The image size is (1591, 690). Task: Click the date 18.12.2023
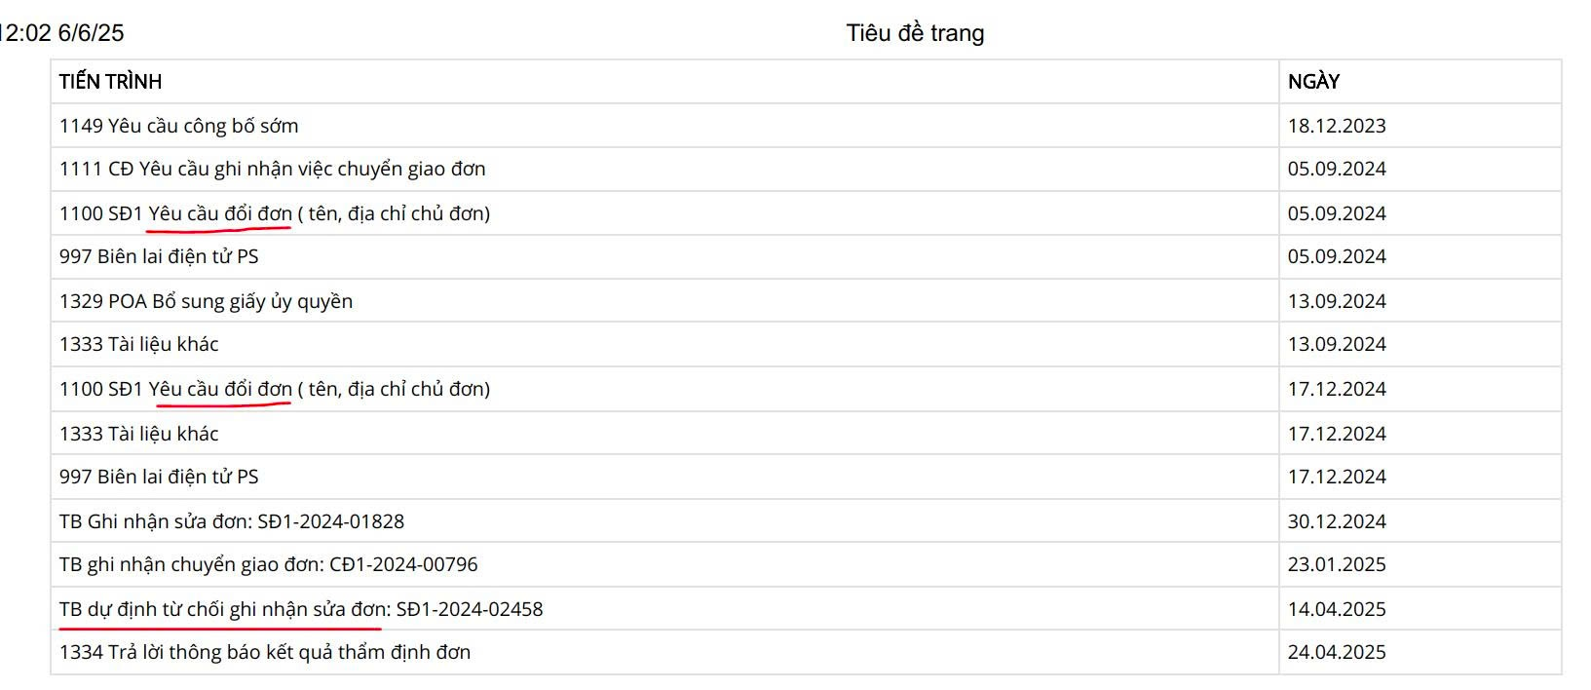(x=1336, y=126)
